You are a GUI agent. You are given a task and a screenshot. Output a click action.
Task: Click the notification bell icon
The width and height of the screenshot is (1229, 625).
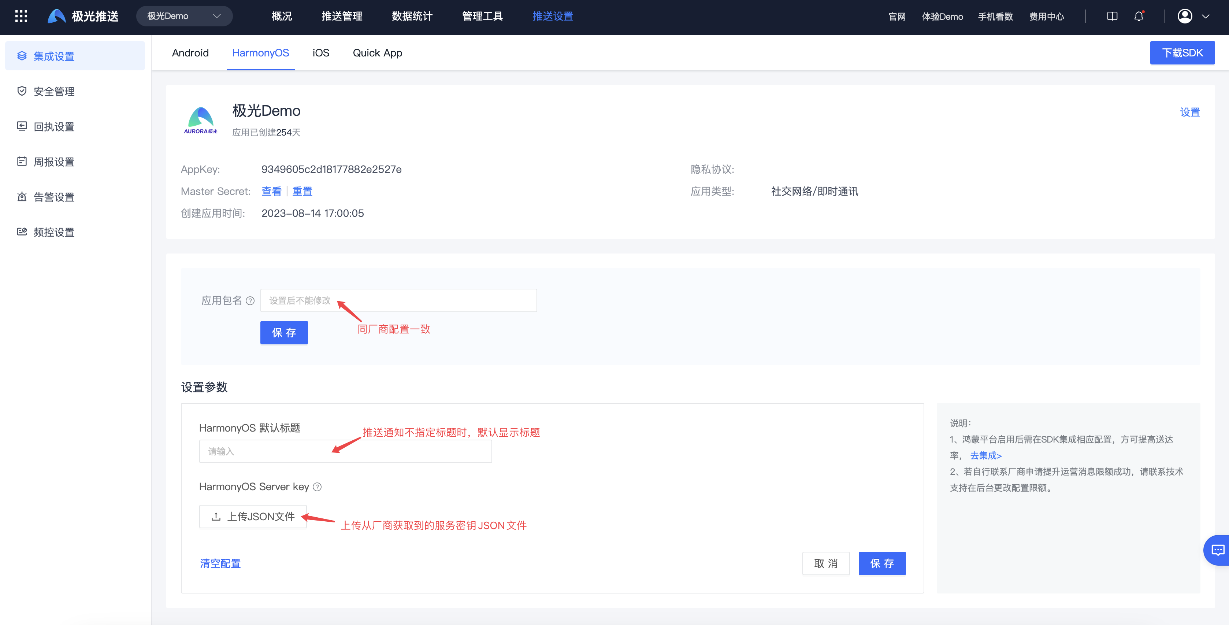click(1138, 16)
